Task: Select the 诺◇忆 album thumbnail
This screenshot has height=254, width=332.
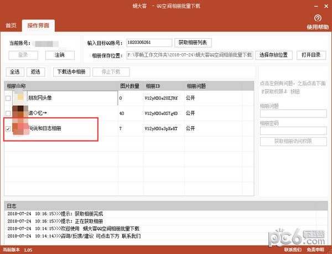Action: tap(20, 113)
